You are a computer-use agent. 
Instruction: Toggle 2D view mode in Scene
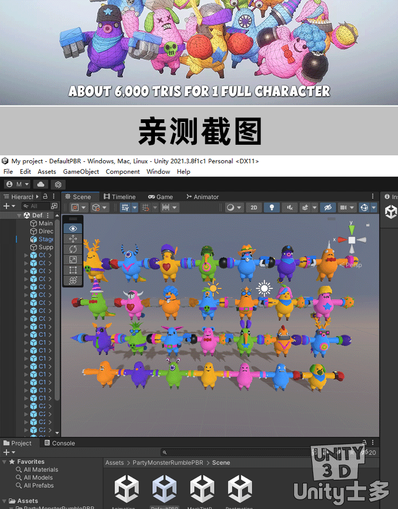254,208
